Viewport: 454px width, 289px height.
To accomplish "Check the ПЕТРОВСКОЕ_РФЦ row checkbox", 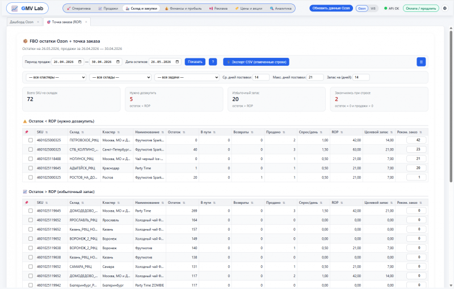I will pos(31,140).
